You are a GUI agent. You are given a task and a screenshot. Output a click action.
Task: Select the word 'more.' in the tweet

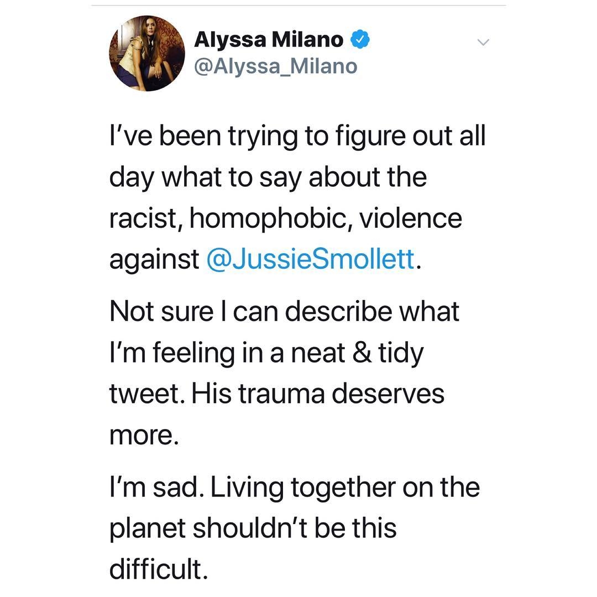(144, 436)
